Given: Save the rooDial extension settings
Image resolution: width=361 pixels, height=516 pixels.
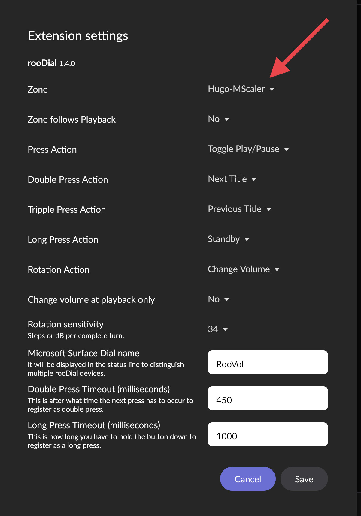Looking at the screenshot, I should 304,479.
